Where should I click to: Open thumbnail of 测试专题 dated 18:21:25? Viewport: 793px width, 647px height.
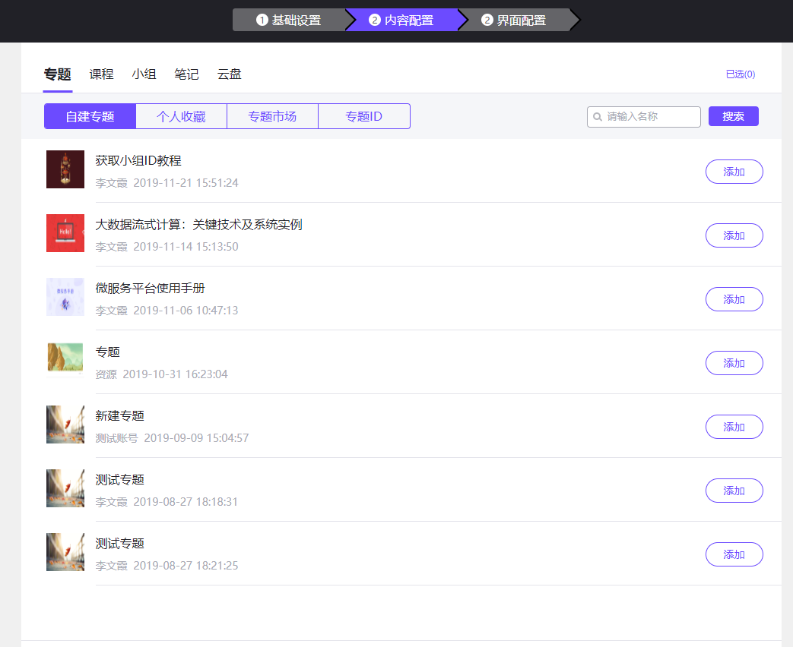(65, 552)
